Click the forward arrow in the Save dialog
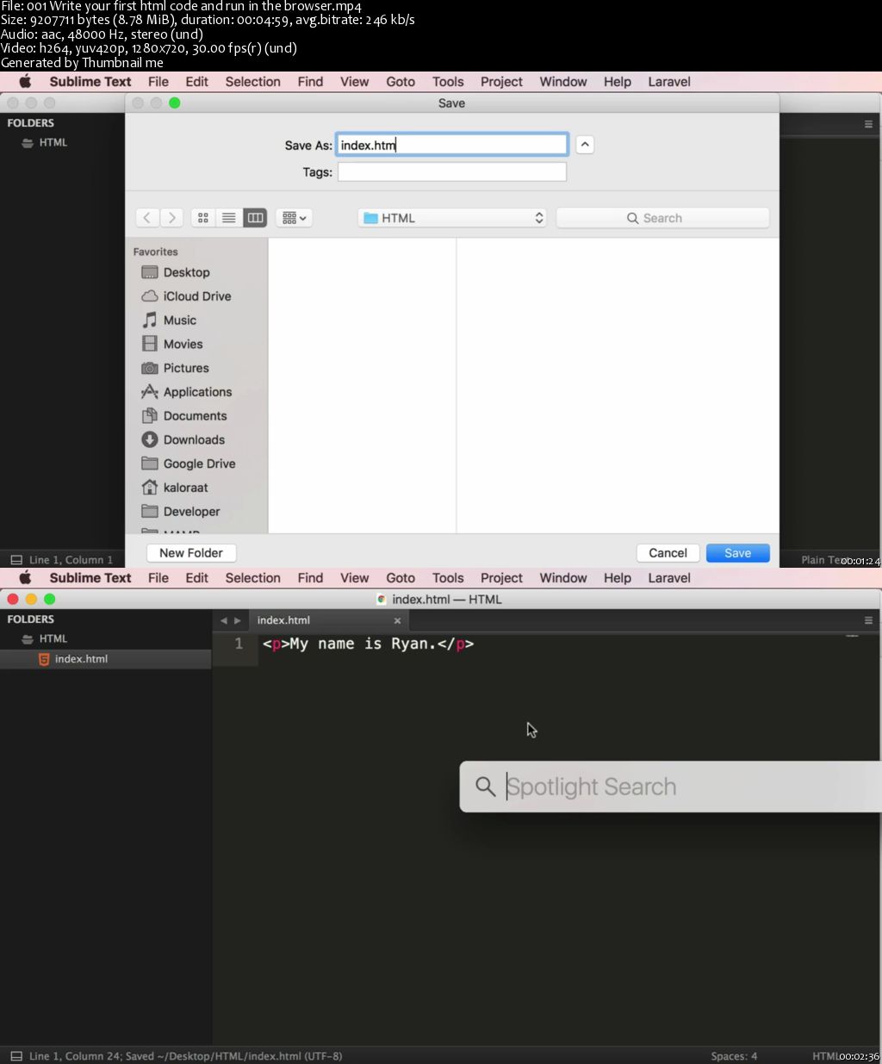This screenshot has height=1064, width=882. pyautogui.click(x=172, y=218)
